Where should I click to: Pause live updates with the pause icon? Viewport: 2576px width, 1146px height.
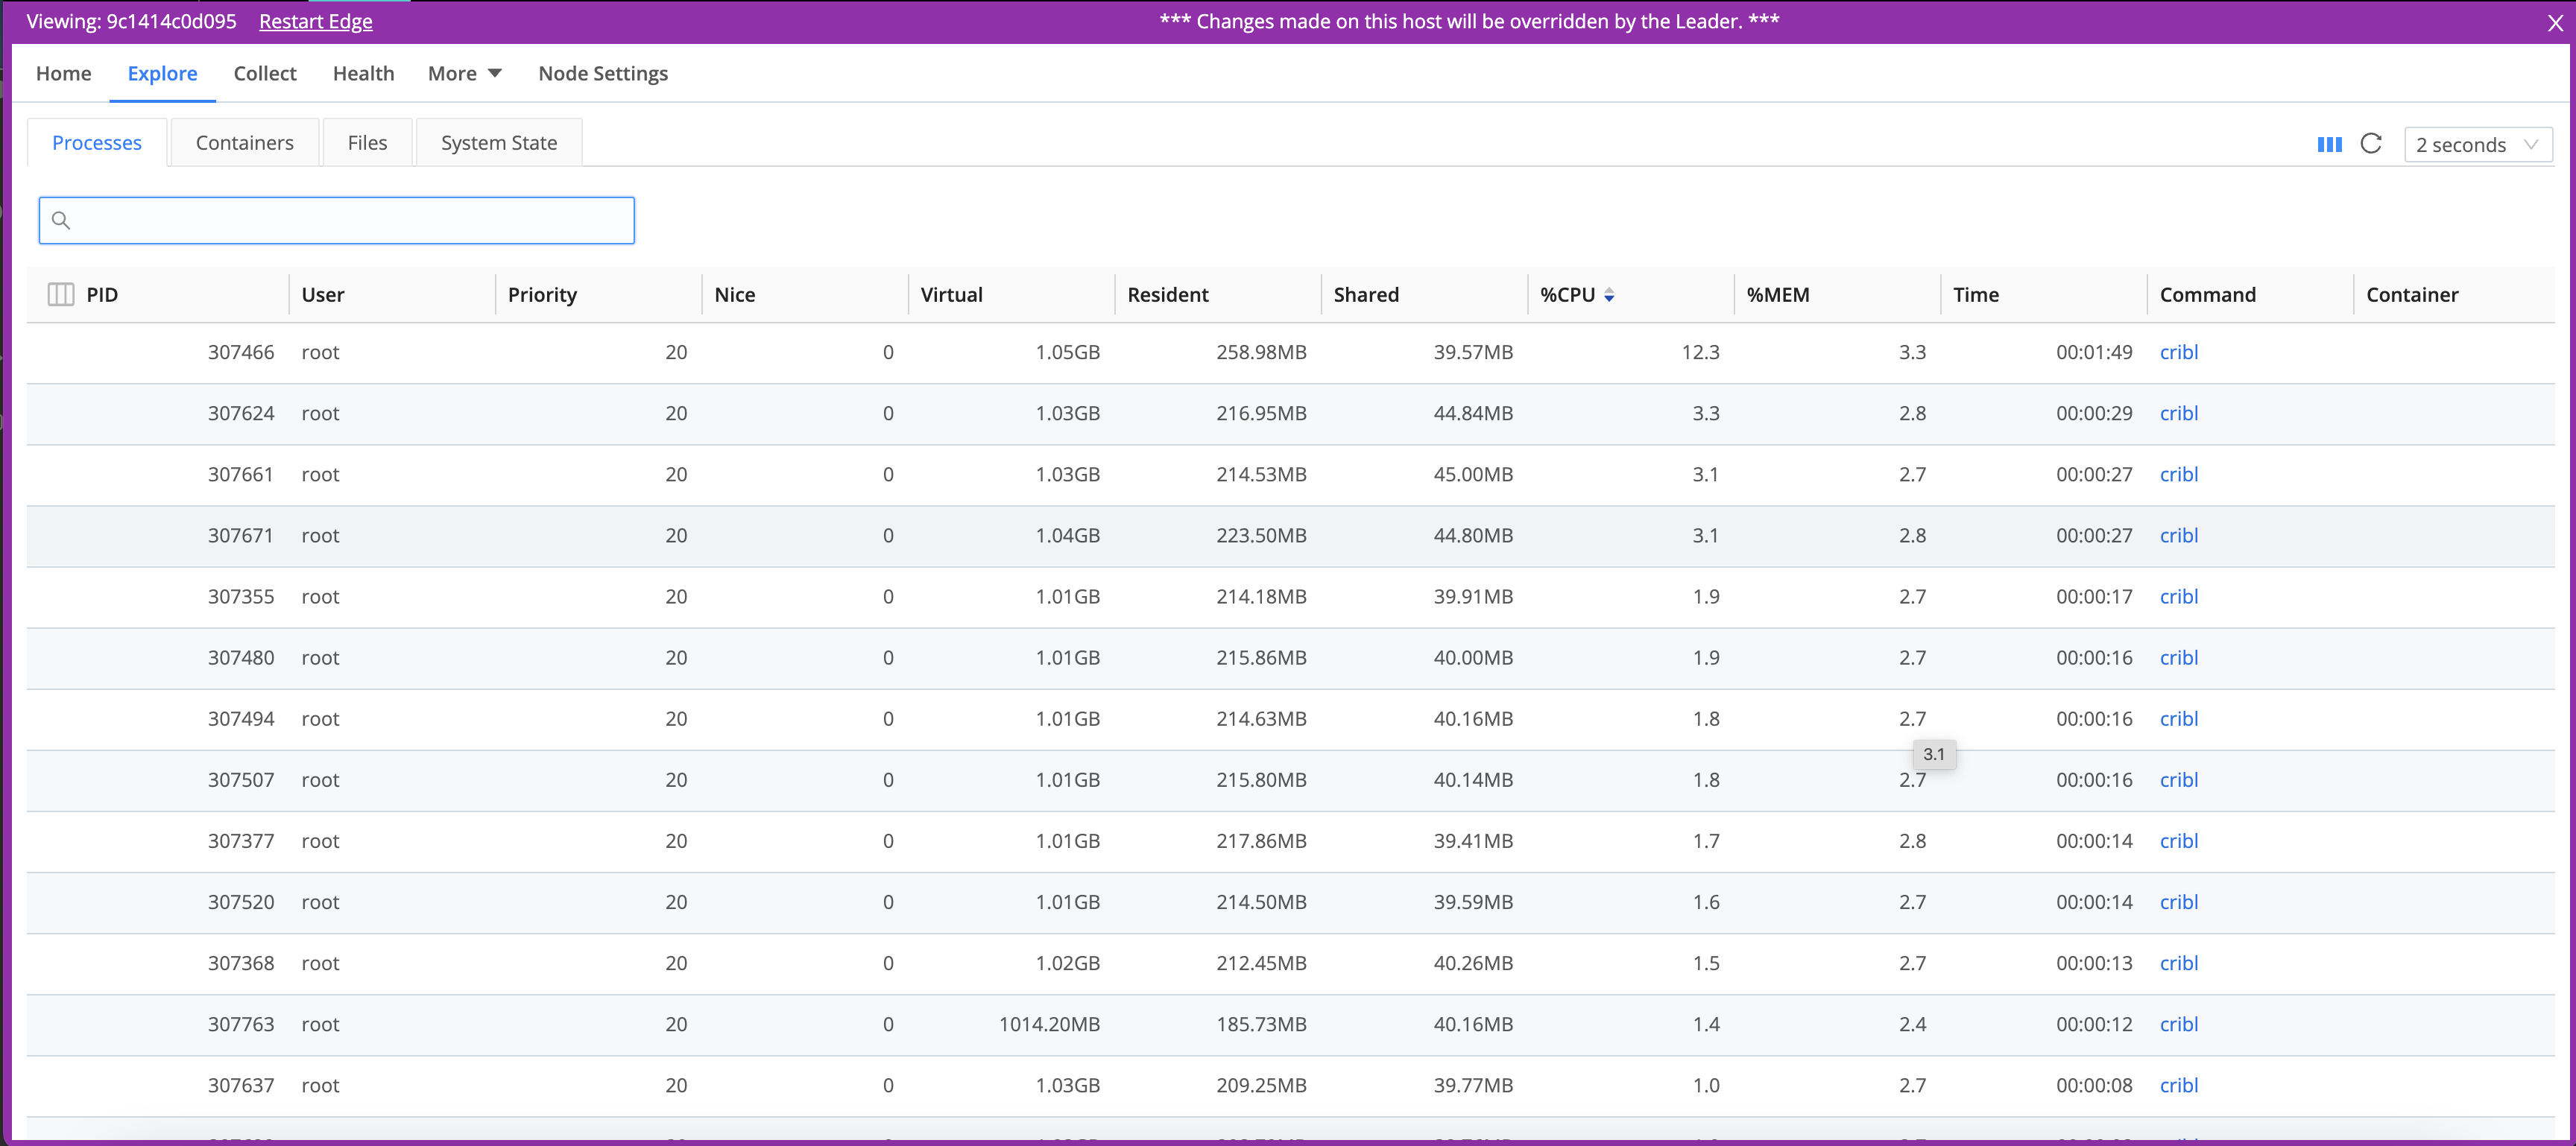coord(2329,144)
